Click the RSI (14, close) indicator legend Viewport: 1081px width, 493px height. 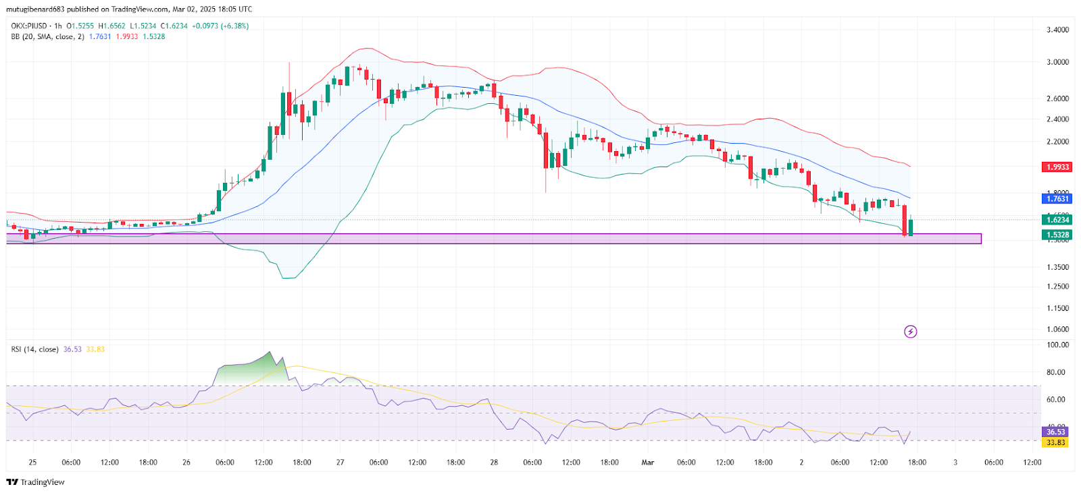click(34, 349)
